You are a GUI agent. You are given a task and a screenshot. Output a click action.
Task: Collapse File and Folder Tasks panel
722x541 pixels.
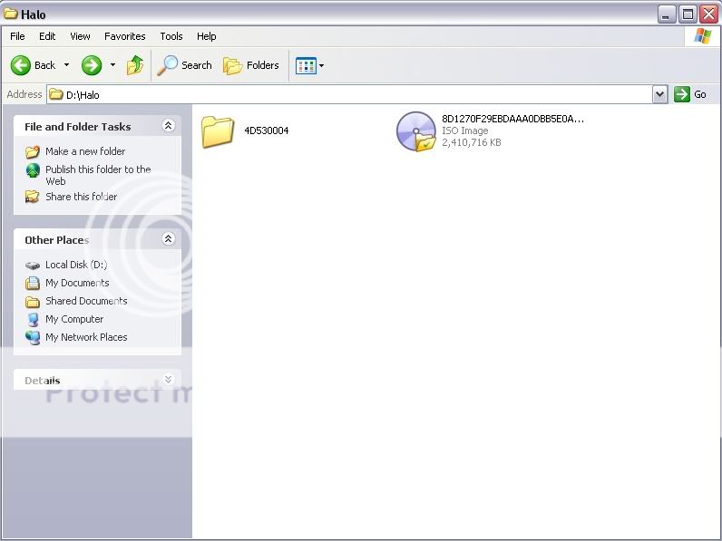(168, 126)
